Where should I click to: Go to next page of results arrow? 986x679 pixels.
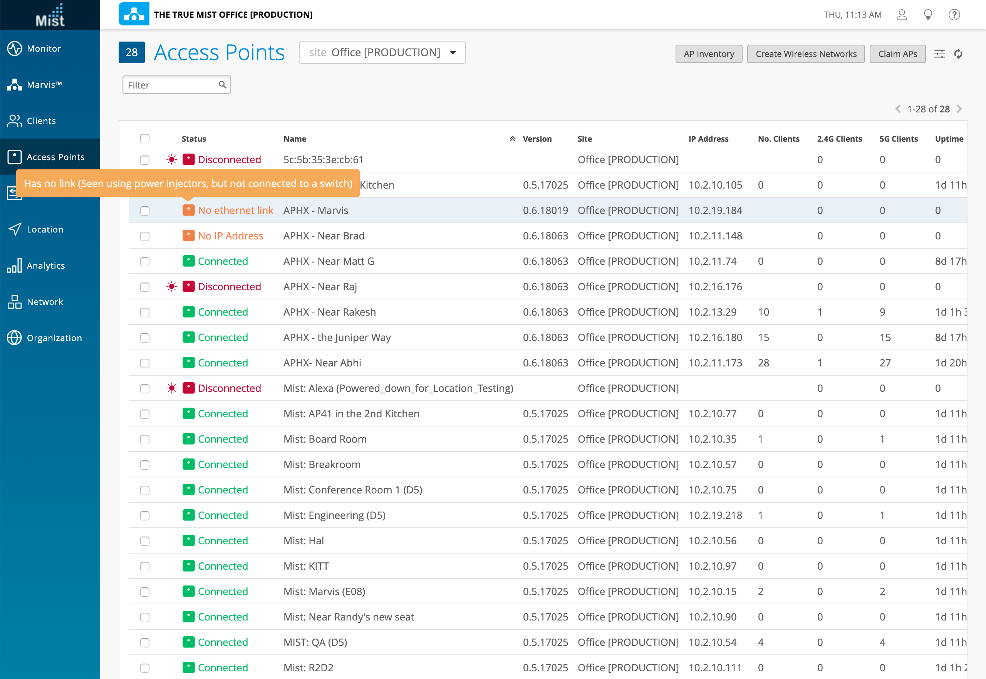959,109
